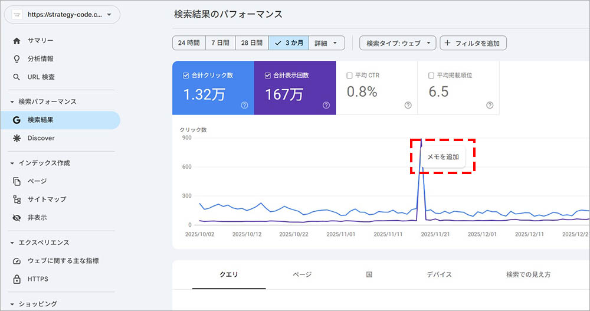This screenshot has width=590, height=311.
Task: Open the Pages icon under indexing
Action: pos(17,181)
